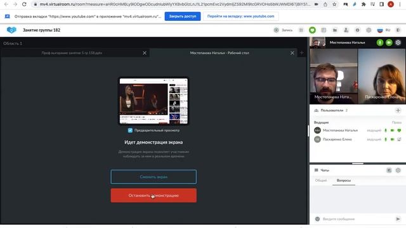Switch to 'Вопросы' chat tab
Viewport: 406px width, 228px height.
pyautogui.click(x=344, y=180)
